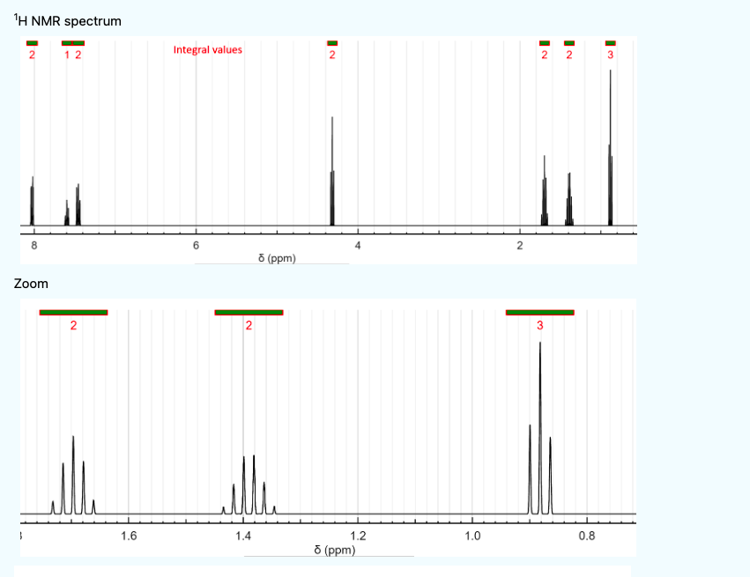Expand the delta ppm label in the zoom panel
The image size is (750, 577).
click(x=336, y=549)
